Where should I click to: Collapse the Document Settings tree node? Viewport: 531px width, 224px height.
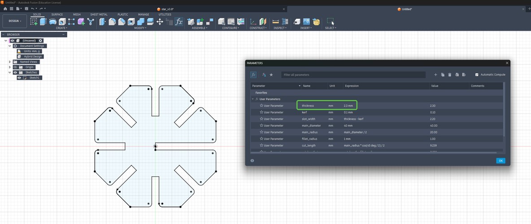10,46
